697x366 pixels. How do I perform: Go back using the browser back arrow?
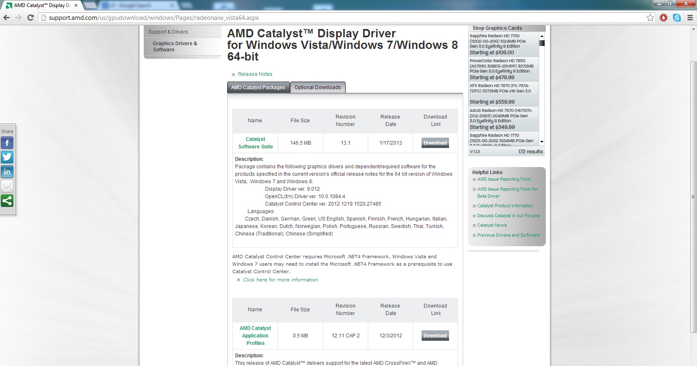tap(6, 17)
